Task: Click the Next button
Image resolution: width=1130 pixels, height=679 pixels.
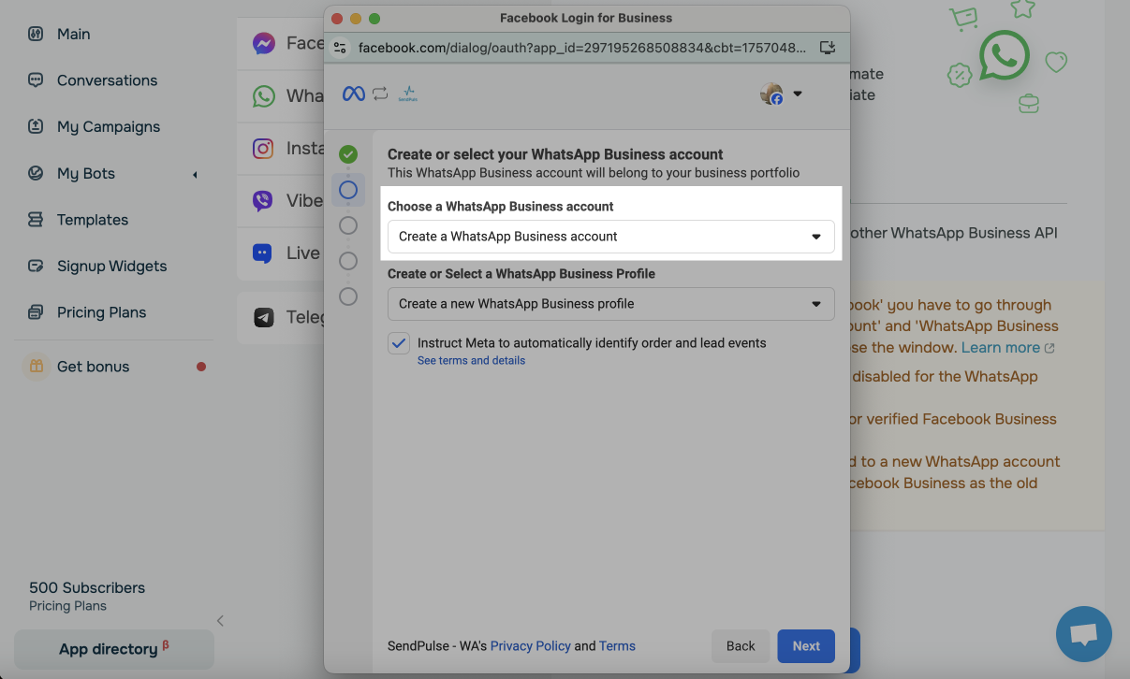Action: click(x=805, y=646)
